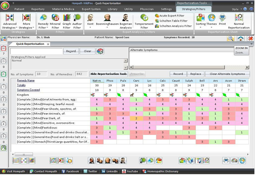The image size is (255, 175).
Task: Open the Repertory menu tab
Action: point(38,9)
